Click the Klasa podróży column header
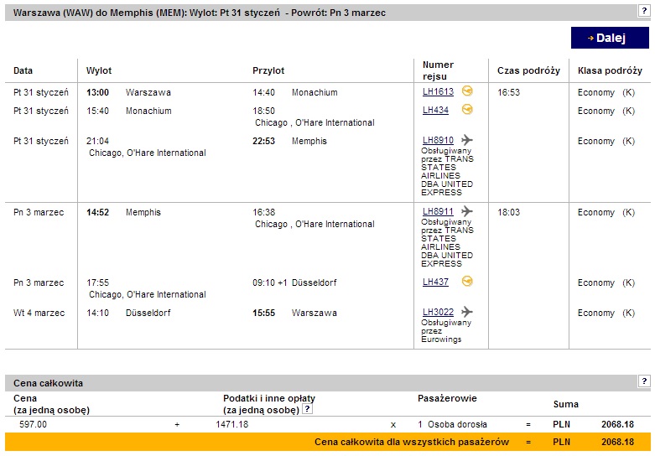This screenshot has height=456, width=655. pyautogui.click(x=610, y=70)
